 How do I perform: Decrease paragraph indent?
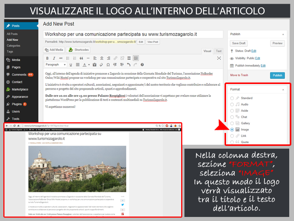coord(115,65)
